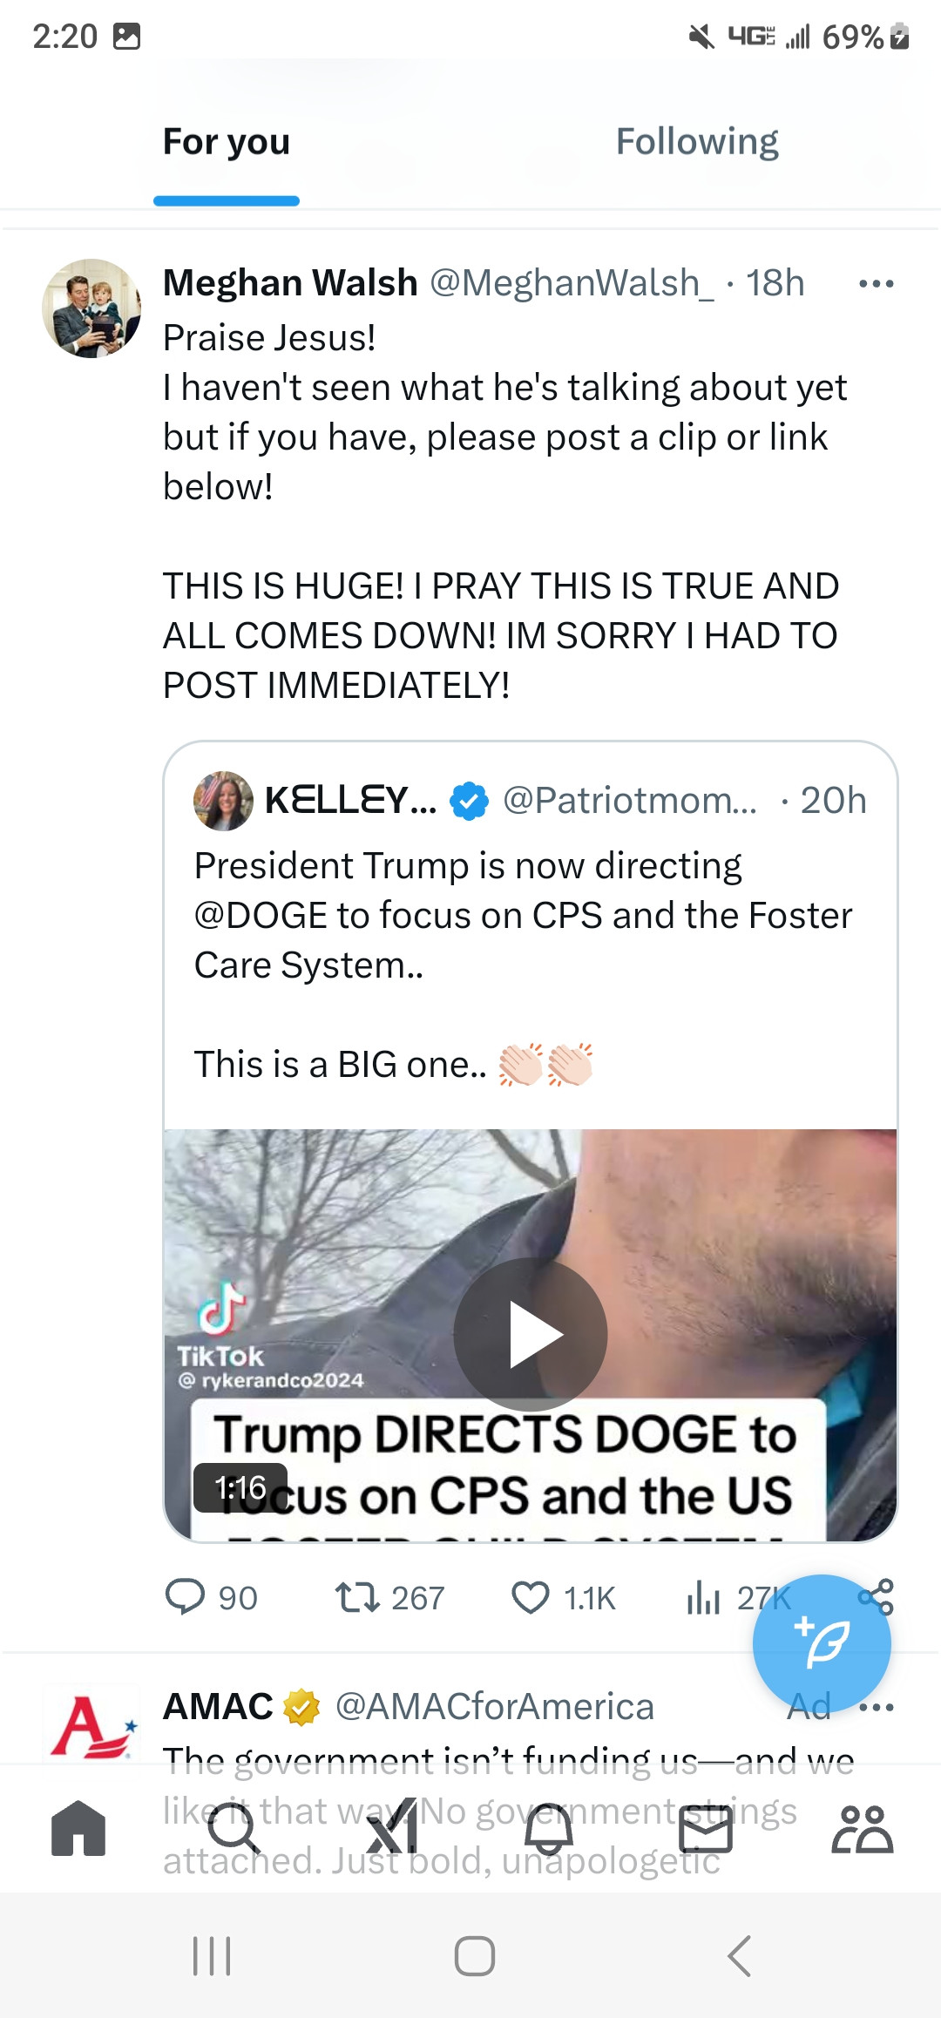Open the Home feed icon
Screen dimensions: 941x2018
point(78,1828)
